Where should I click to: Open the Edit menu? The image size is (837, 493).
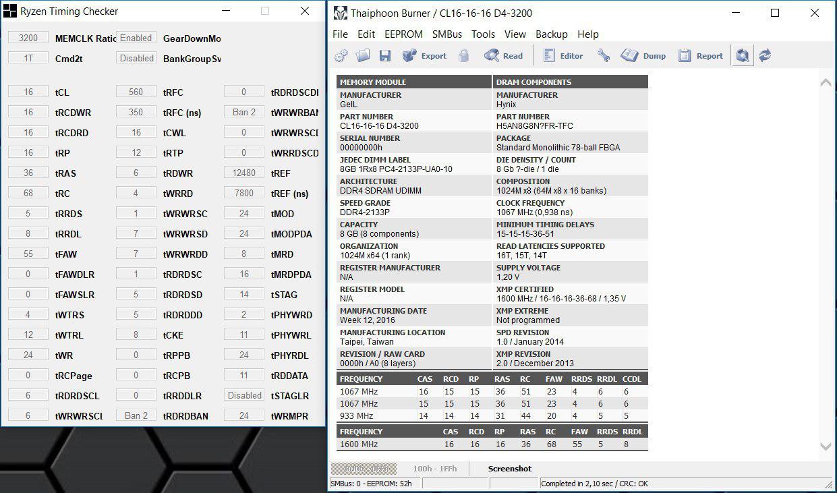366,34
